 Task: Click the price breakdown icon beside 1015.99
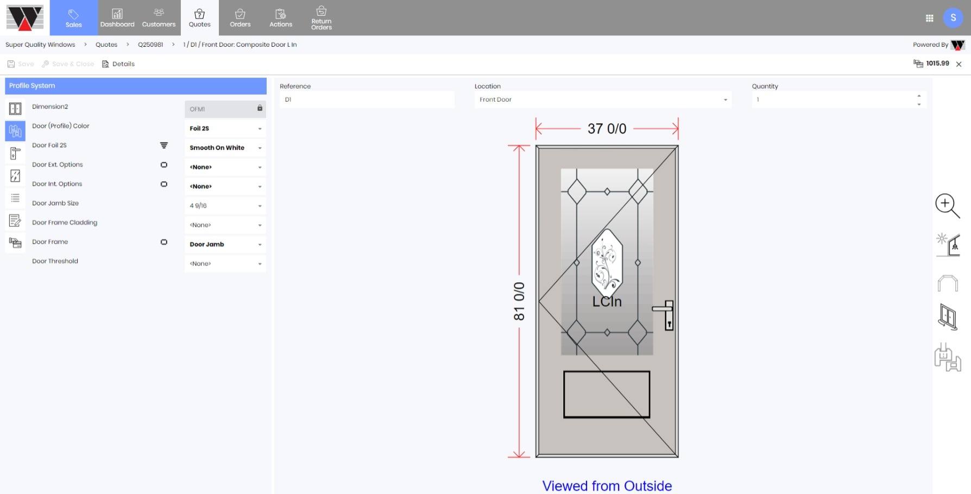(x=918, y=64)
